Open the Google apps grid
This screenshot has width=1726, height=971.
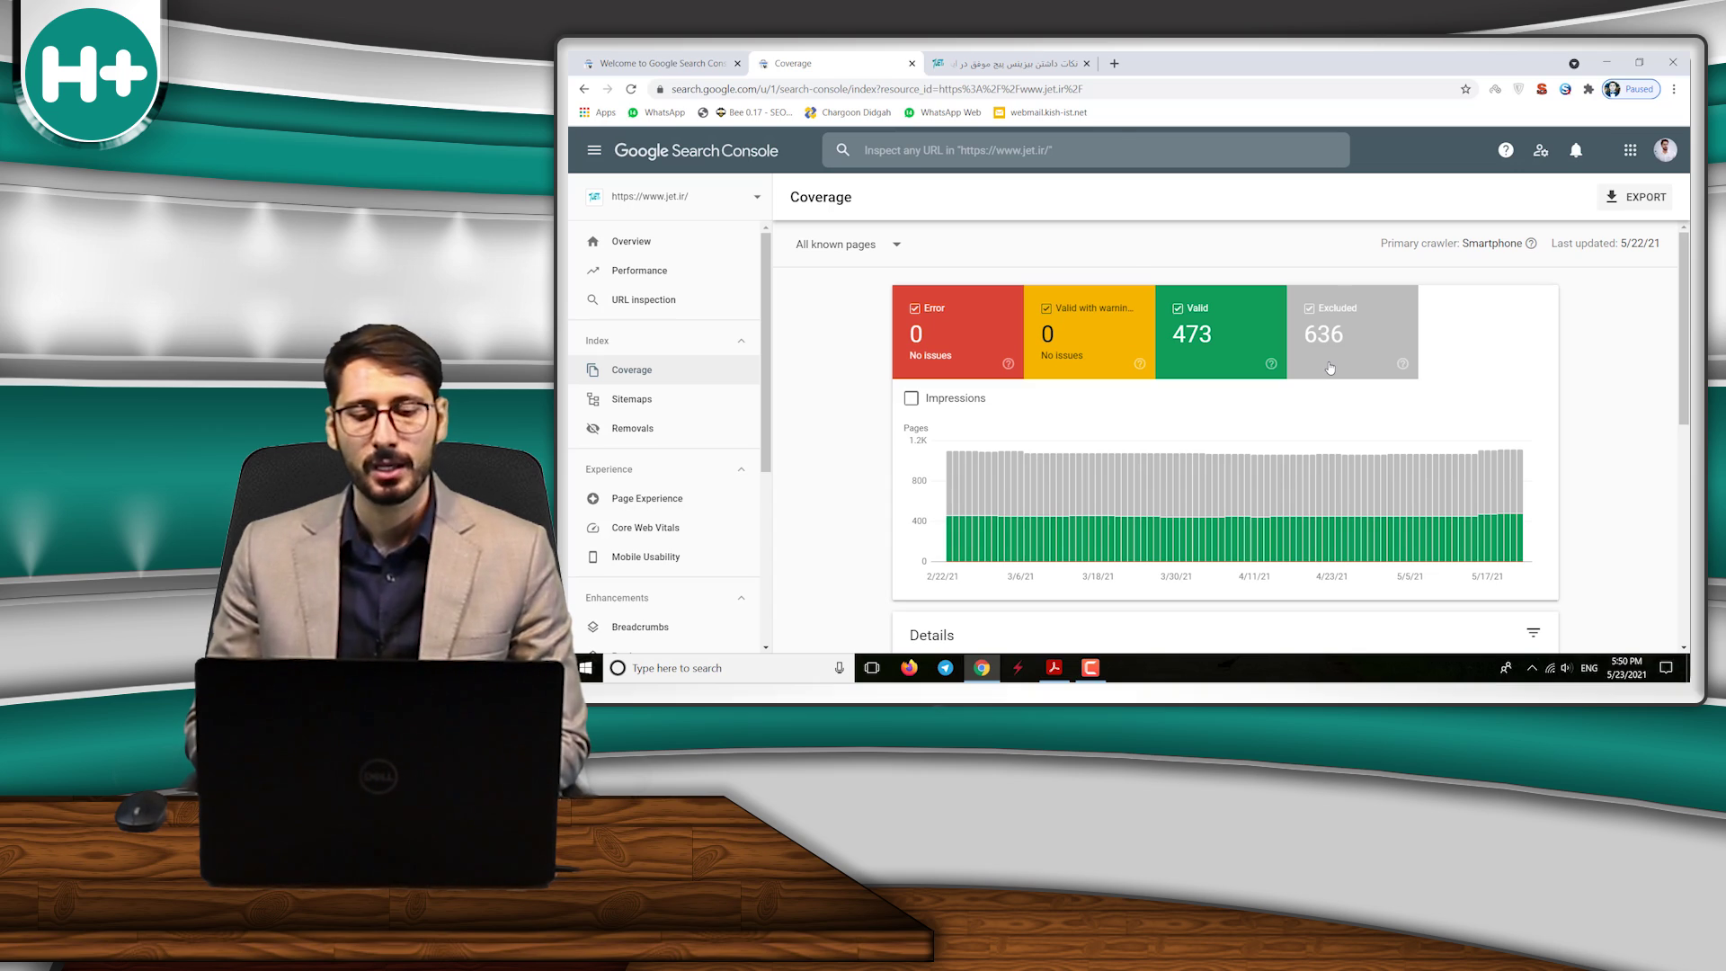coord(1630,150)
